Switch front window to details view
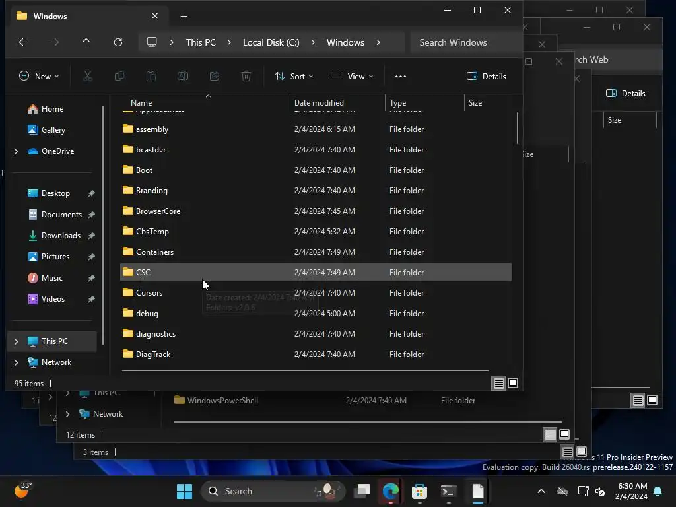The width and height of the screenshot is (676, 507). pos(499,384)
